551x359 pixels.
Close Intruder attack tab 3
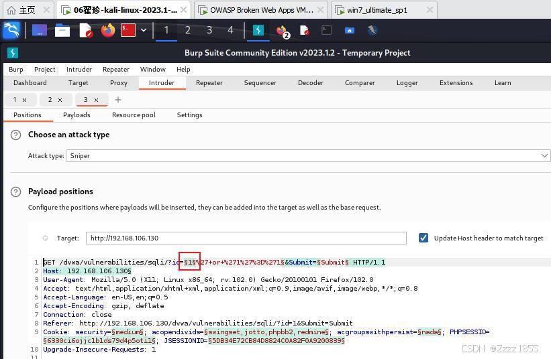coord(96,100)
